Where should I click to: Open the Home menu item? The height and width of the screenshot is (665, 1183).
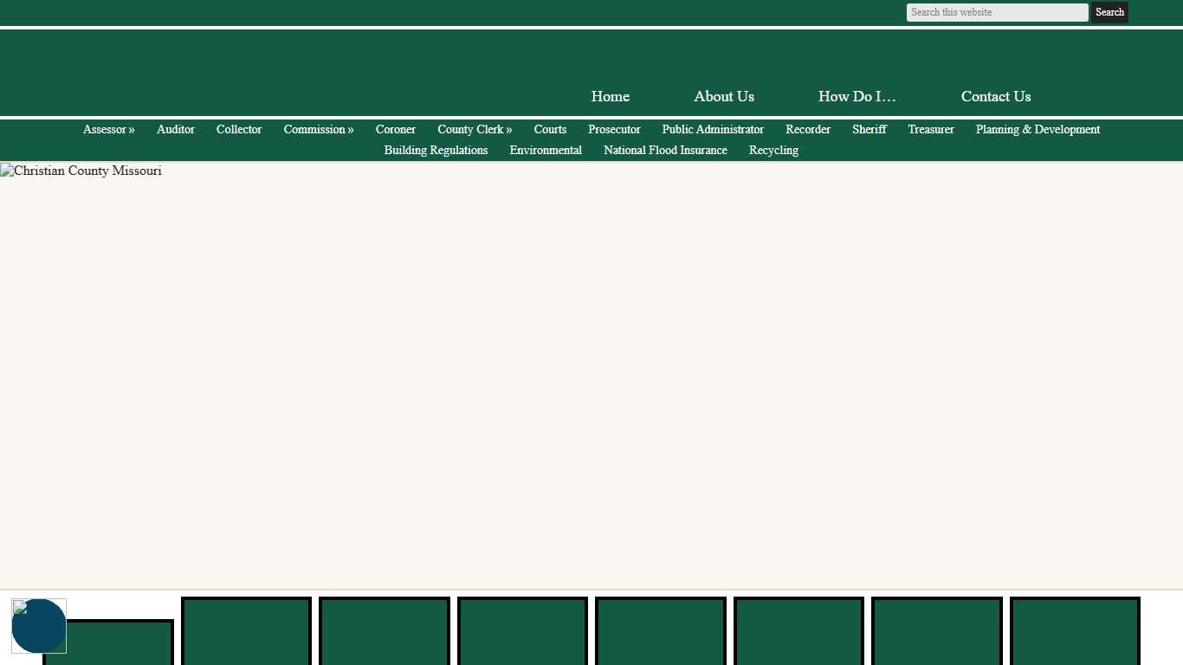(610, 96)
